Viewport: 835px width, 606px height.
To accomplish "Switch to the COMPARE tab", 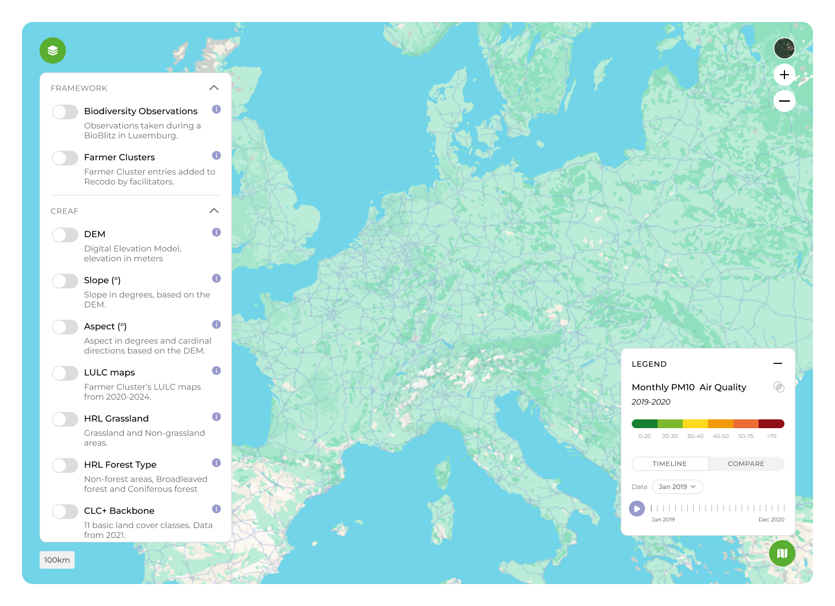I will [x=746, y=464].
